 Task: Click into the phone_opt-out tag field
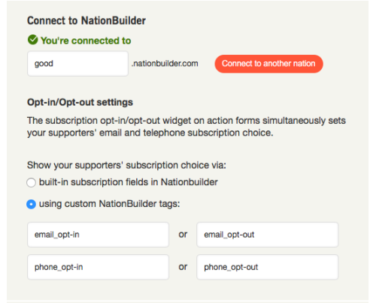coord(268,267)
